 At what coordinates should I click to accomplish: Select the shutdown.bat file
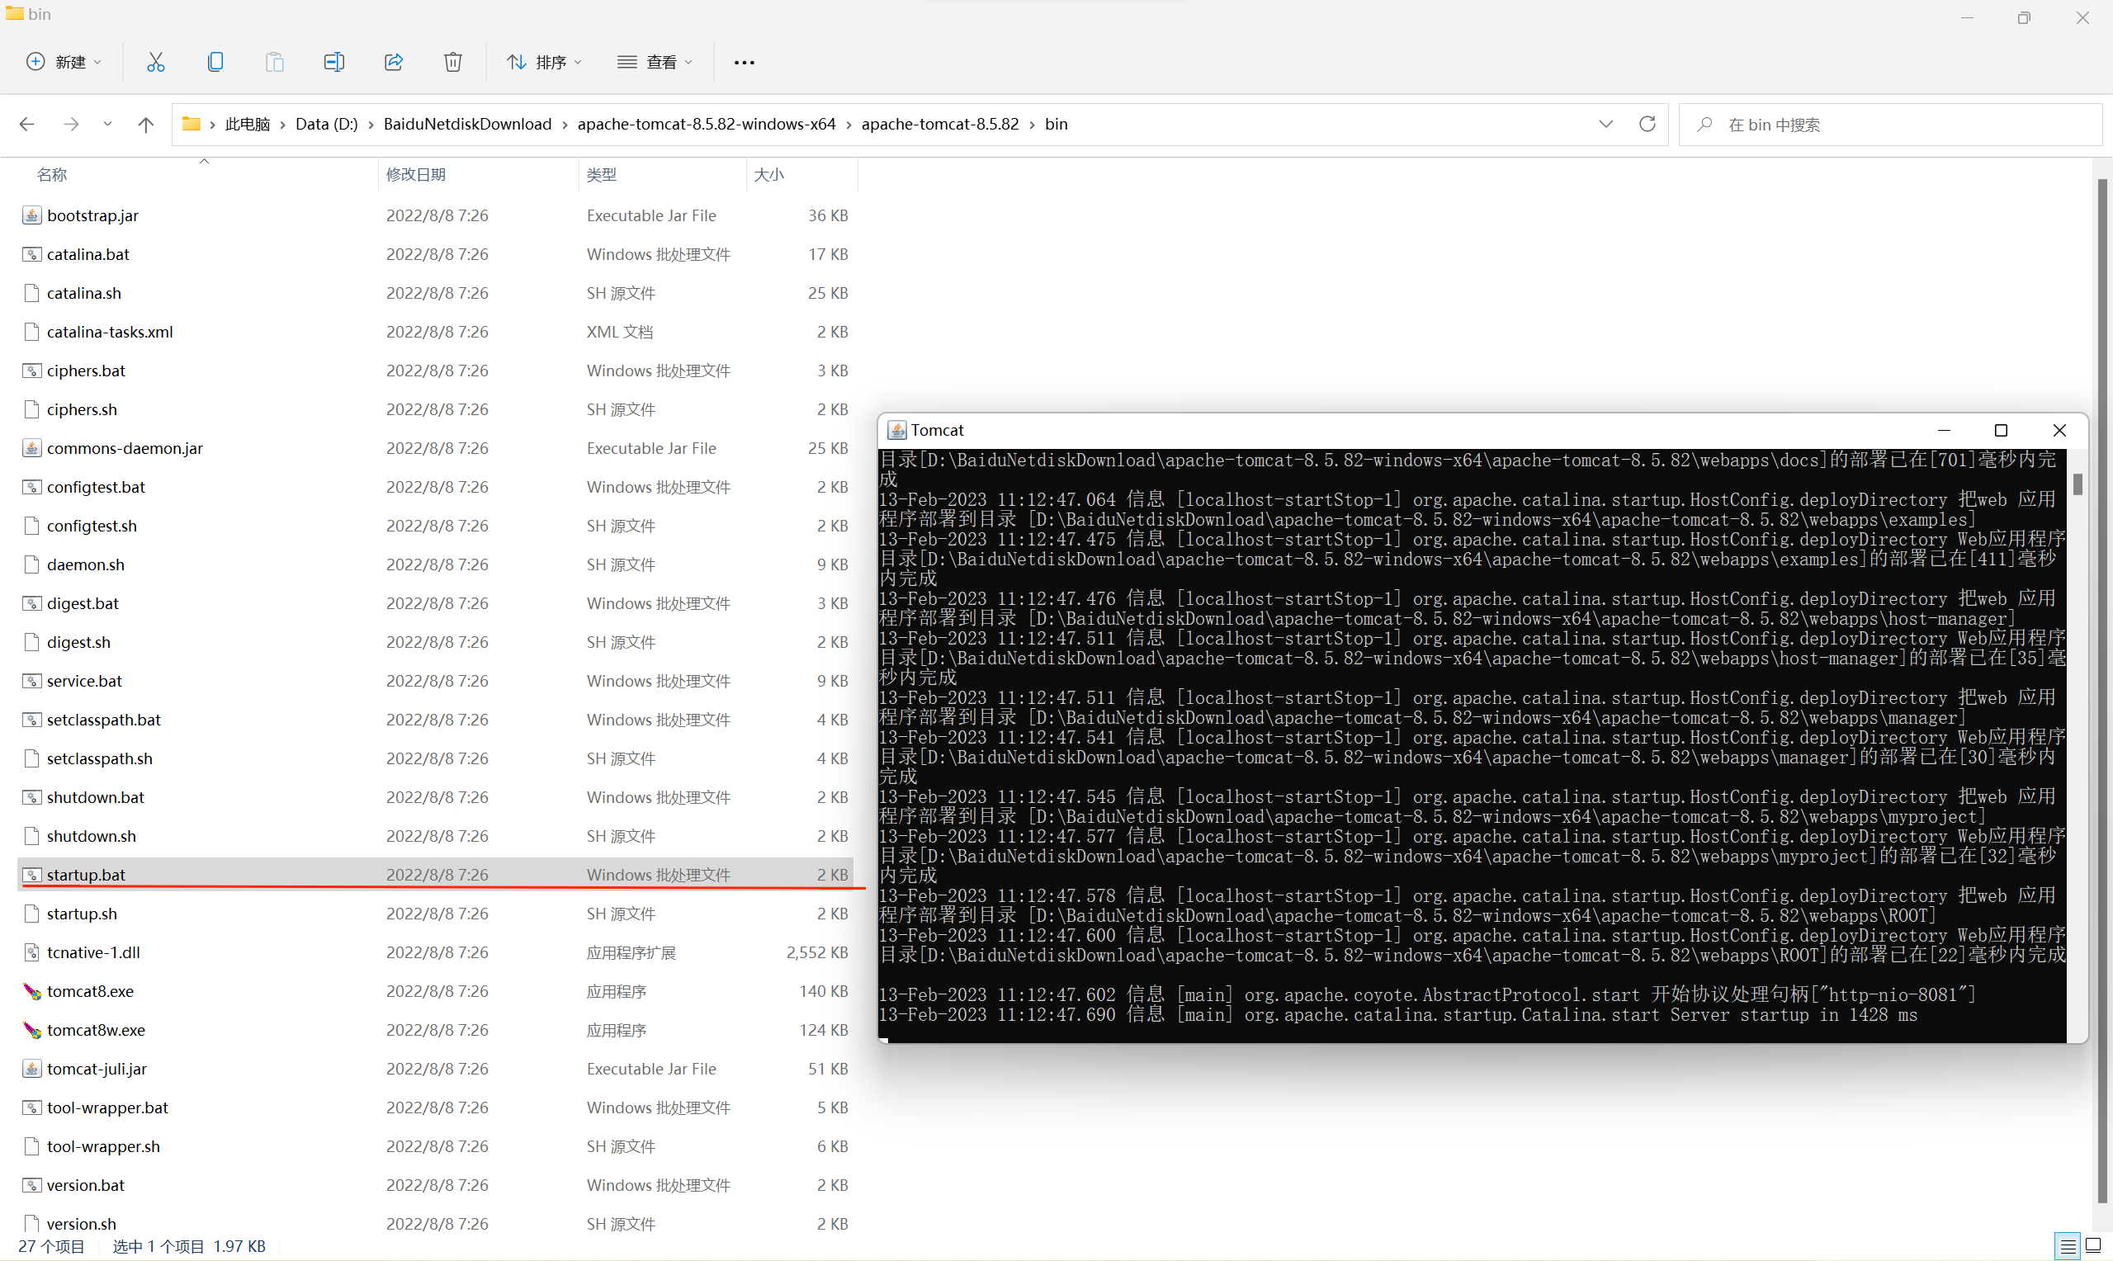[x=95, y=797]
